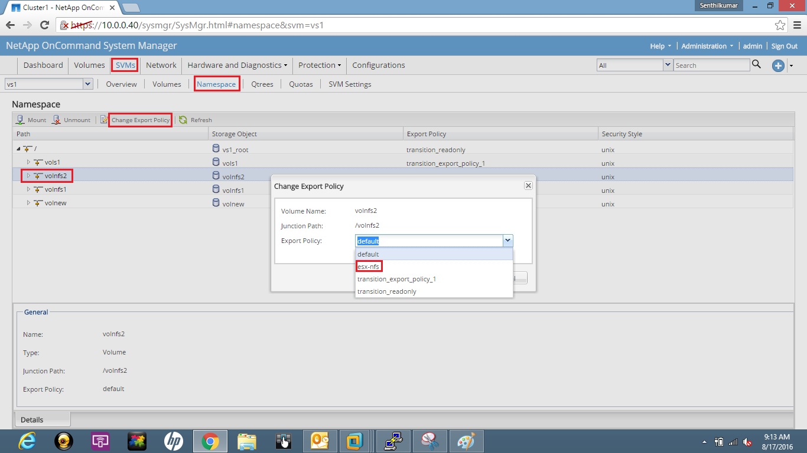Open Chrome from the taskbar

click(210, 441)
